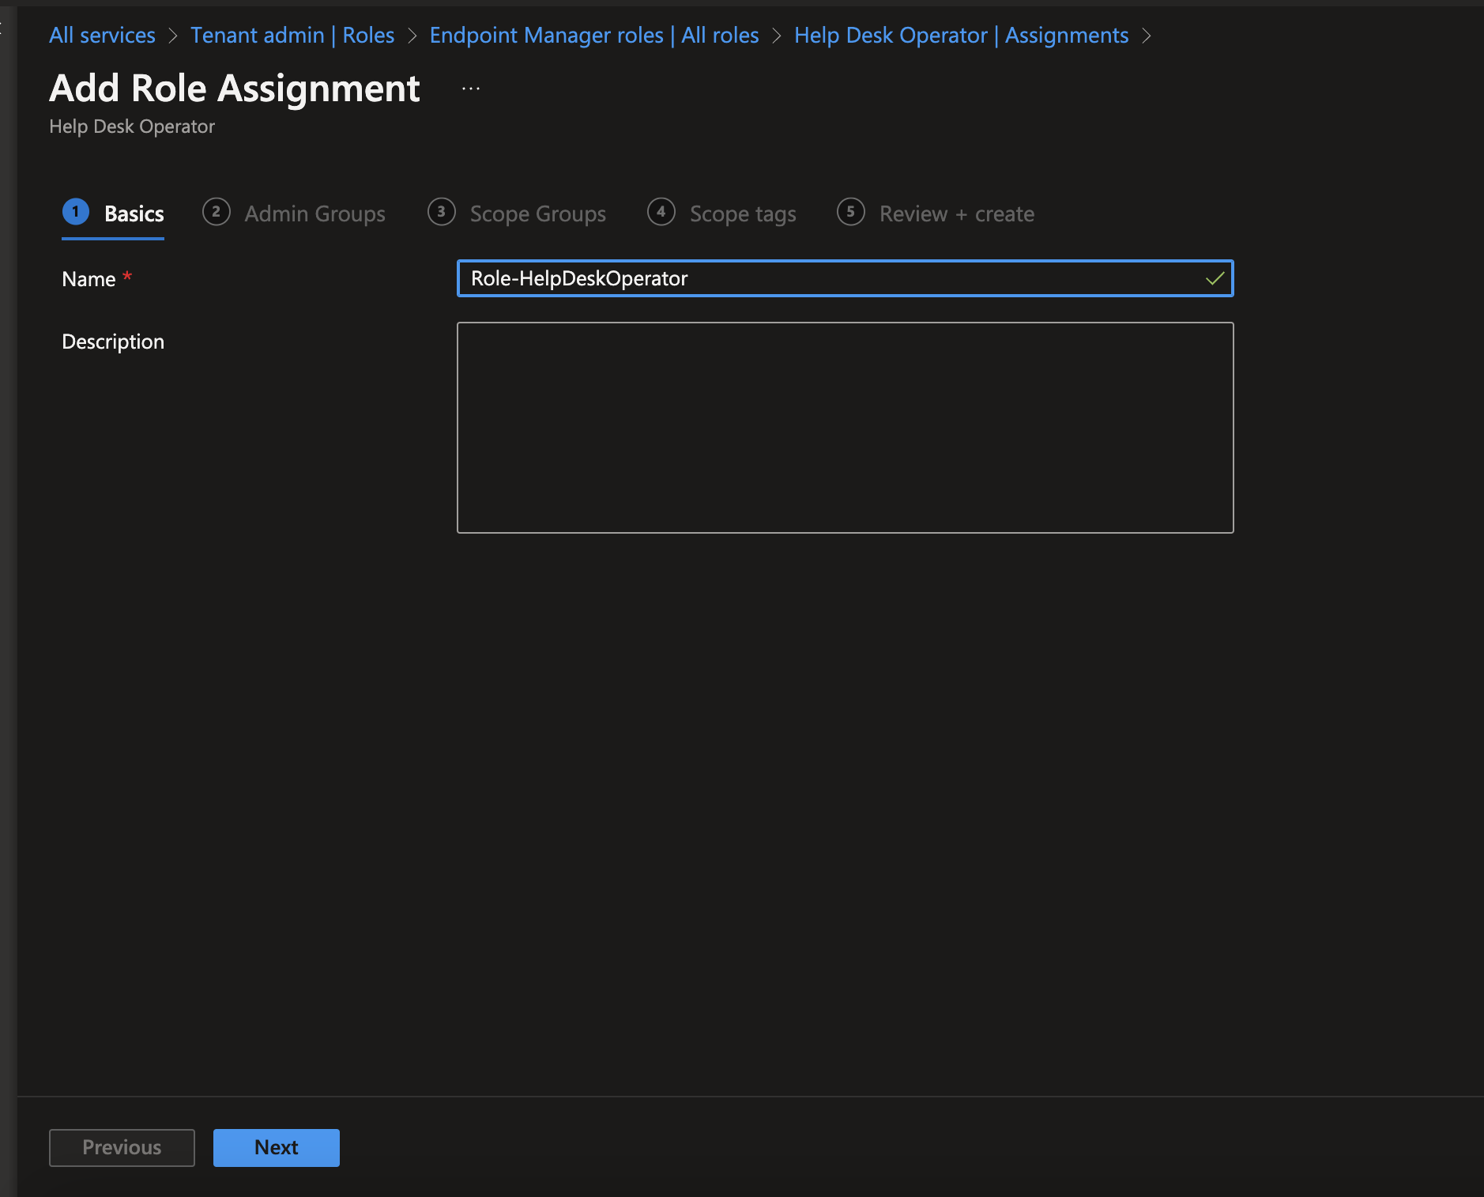This screenshot has width=1484, height=1197.
Task: Click the Review + create step circle
Action: 851,212
